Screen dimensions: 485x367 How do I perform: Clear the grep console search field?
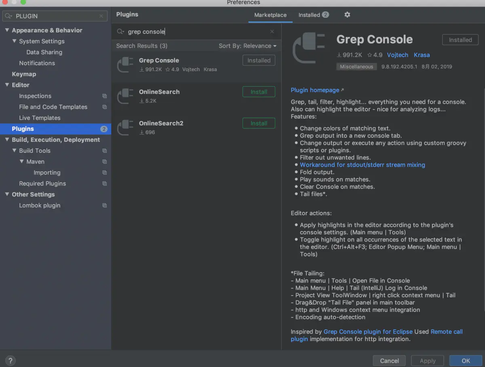[272, 32]
